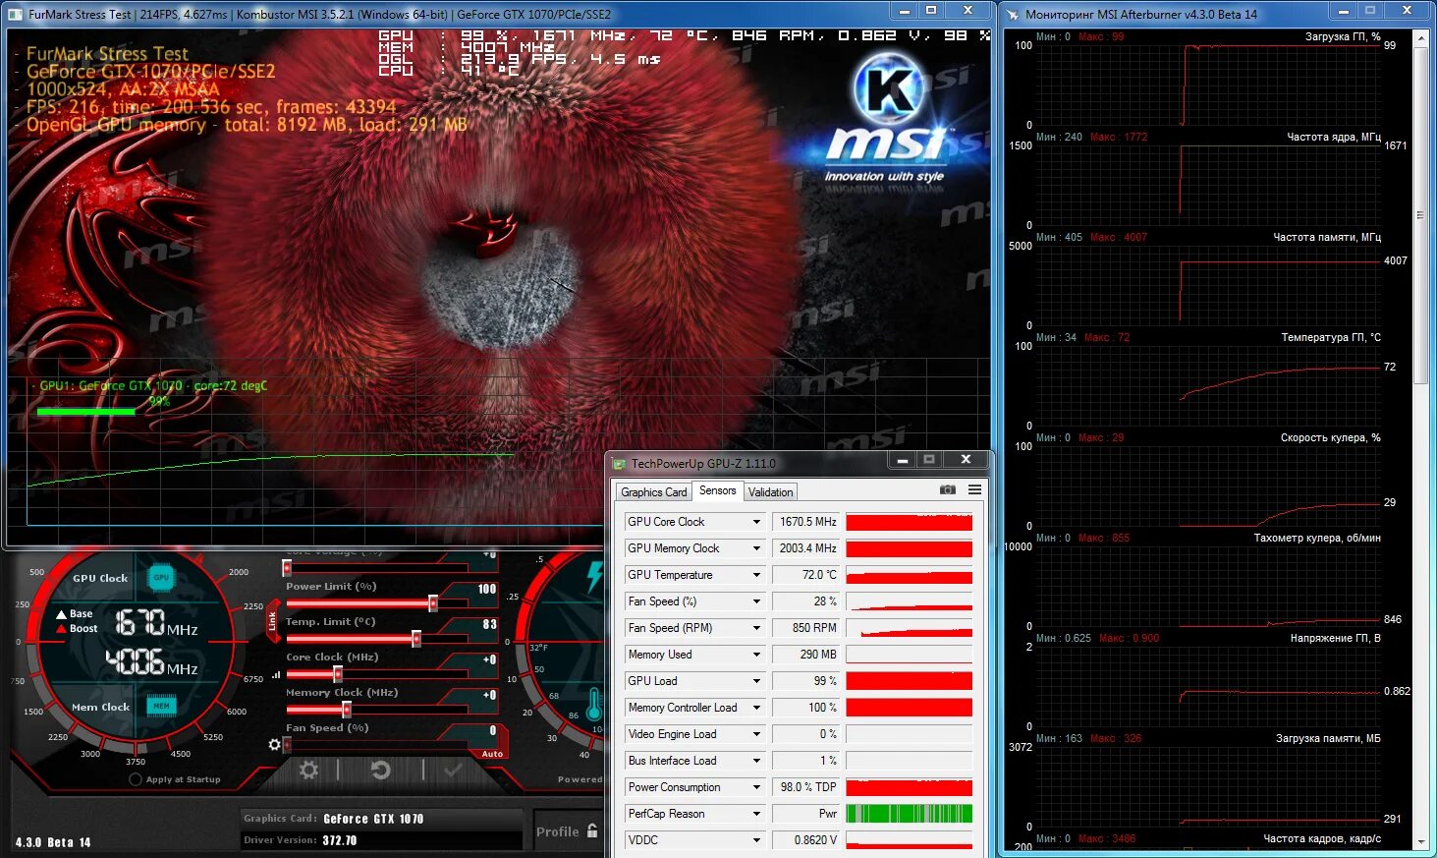This screenshot has height=858, width=1437.
Task: Open fan speed settings gear next to slider
Action: click(274, 745)
